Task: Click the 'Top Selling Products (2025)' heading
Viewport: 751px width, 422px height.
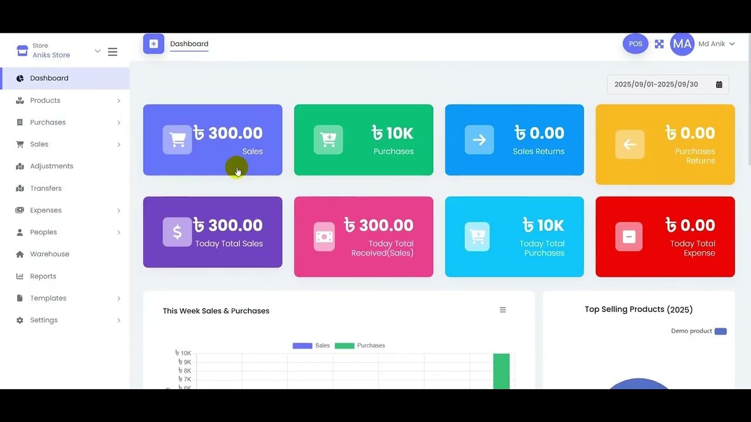Action: (x=639, y=309)
